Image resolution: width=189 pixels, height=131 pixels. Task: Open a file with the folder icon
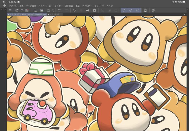click(42, 10)
